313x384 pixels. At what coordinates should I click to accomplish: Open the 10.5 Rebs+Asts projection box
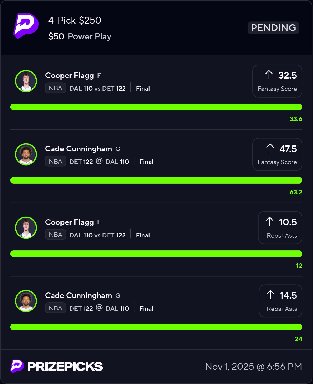pyautogui.click(x=280, y=228)
